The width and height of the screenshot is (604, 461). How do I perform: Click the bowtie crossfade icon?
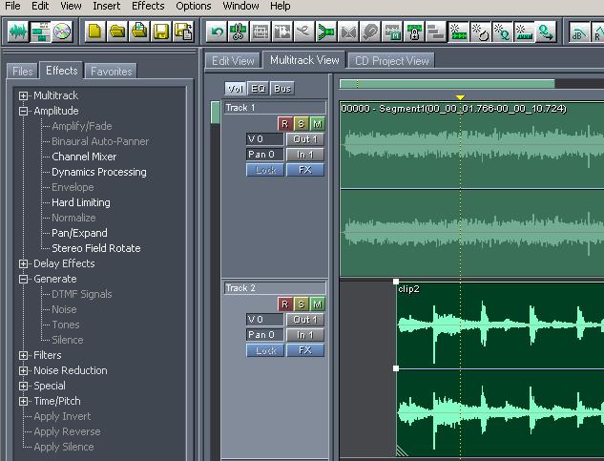pyautogui.click(x=348, y=31)
